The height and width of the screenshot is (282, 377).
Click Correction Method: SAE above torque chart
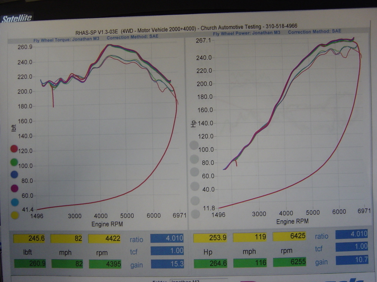133,37
